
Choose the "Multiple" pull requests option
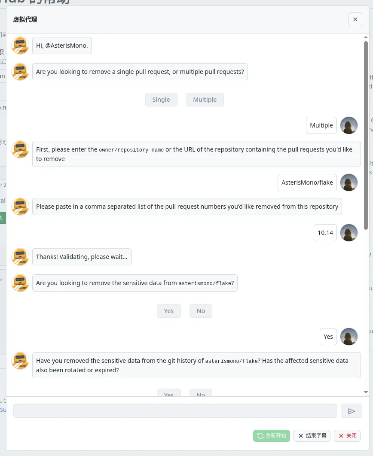tap(205, 100)
